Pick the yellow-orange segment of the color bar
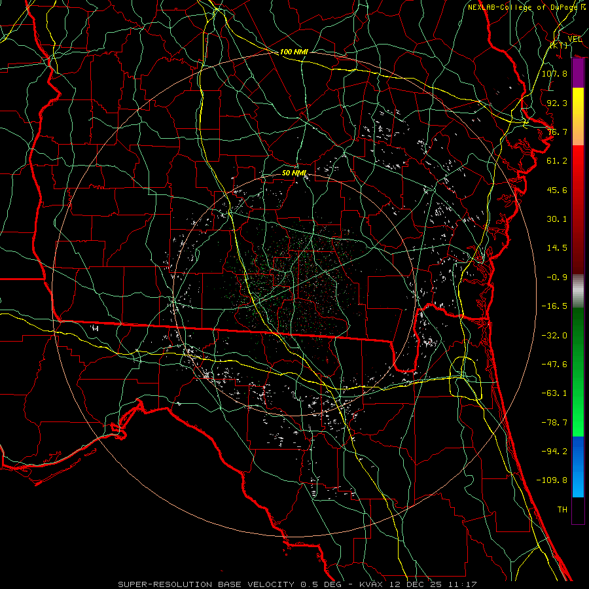 [x=578, y=116]
